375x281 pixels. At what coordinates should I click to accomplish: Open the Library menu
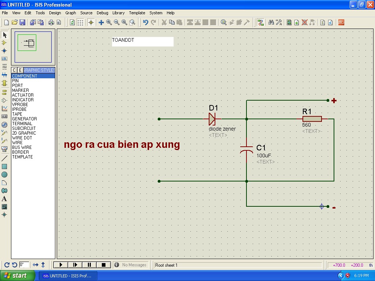point(118,13)
